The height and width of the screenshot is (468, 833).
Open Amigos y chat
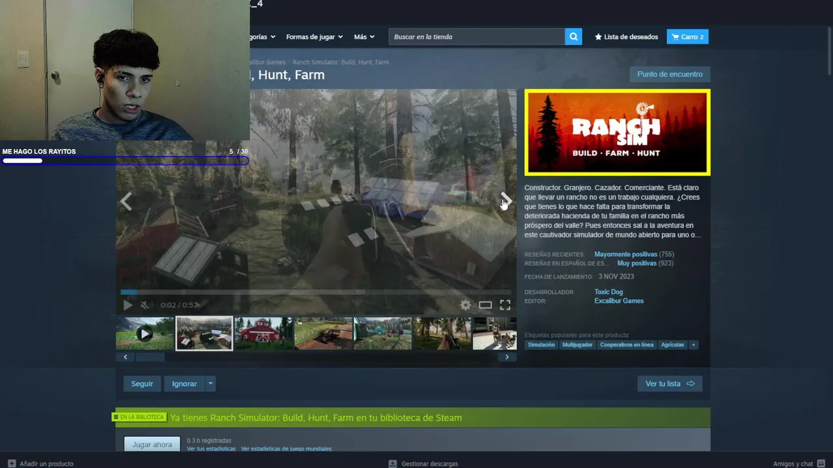pyautogui.click(x=799, y=463)
